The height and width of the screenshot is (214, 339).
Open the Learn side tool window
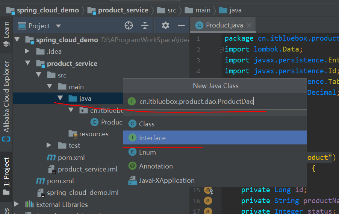tap(6, 35)
